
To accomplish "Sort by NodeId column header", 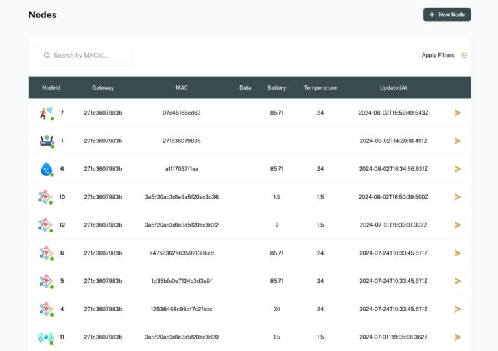I will click(51, 88).
